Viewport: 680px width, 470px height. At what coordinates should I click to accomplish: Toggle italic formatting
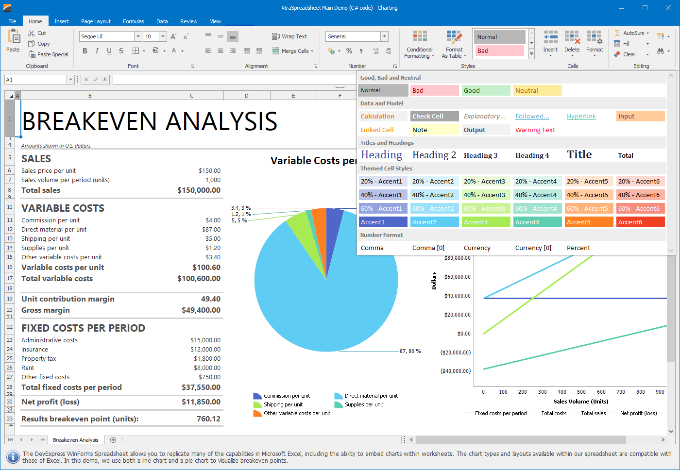(x=97, y=50)
